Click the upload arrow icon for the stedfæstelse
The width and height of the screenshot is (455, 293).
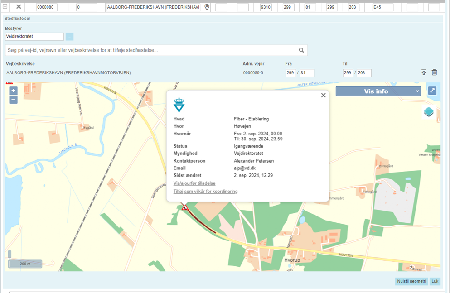424,72
